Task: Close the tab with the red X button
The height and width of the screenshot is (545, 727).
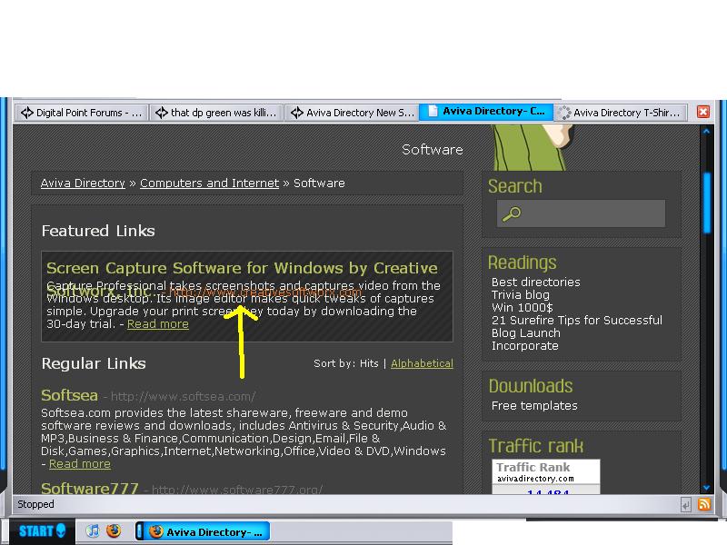Action: 703,112
